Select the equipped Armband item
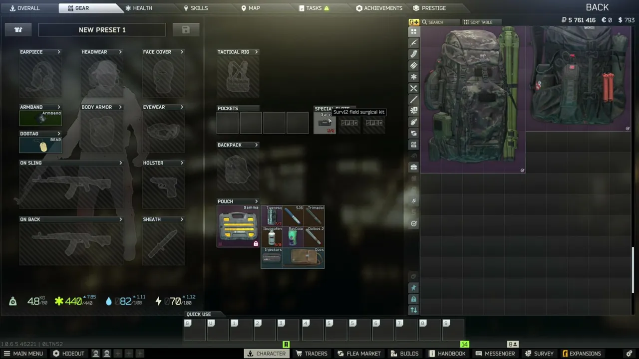Image resolution: width=639 pixels, height=359 pixels. coord(40,118)
